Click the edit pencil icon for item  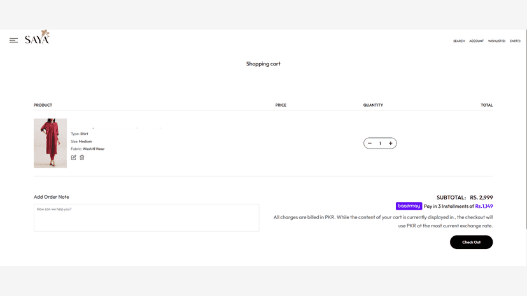click(x=74, y=158)
